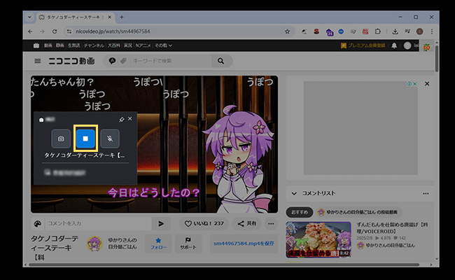The width and height of the screenshot is (455, 280).
Task: Click the browser forward arrow
Action: [x=43, y=31]
